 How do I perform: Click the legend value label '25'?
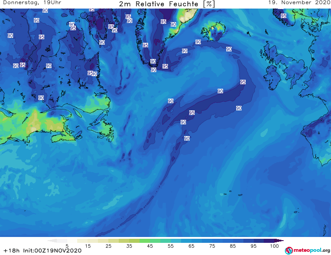coord(108,246)
